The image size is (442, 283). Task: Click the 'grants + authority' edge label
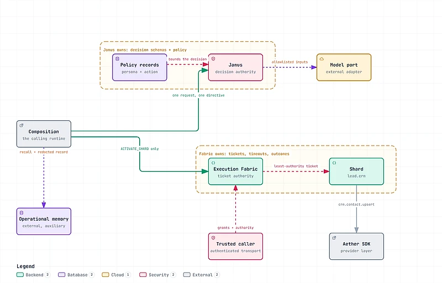tap(236, 228)
